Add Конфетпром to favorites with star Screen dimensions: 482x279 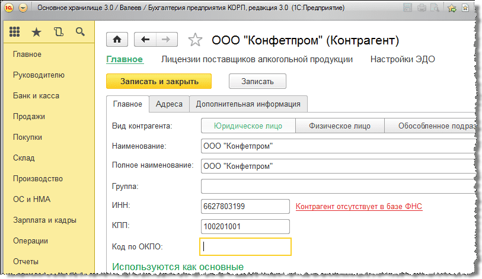(194, 40)
